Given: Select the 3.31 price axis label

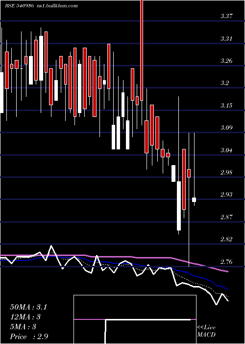Looking at the screenshot, I should click(x=226, y=39).
